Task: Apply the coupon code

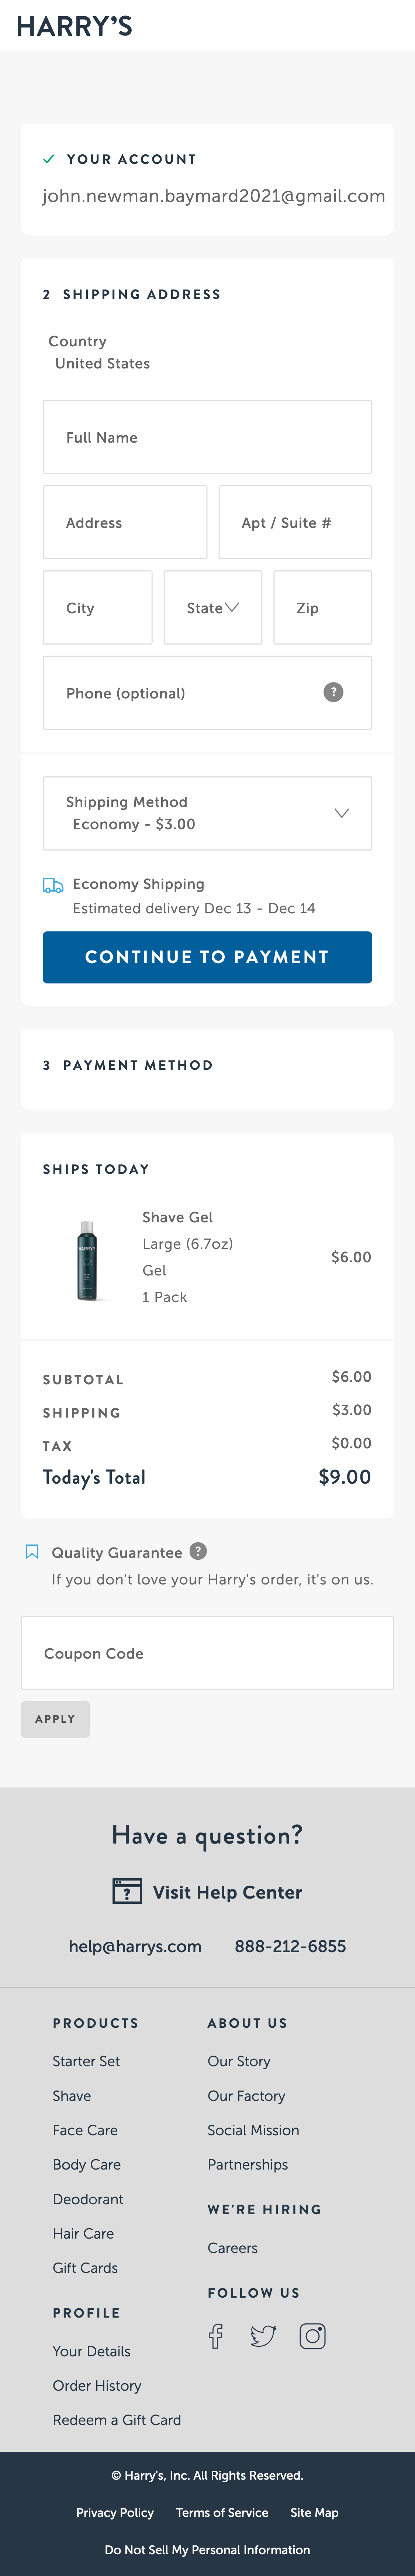Action: [x=55, y=1719]
